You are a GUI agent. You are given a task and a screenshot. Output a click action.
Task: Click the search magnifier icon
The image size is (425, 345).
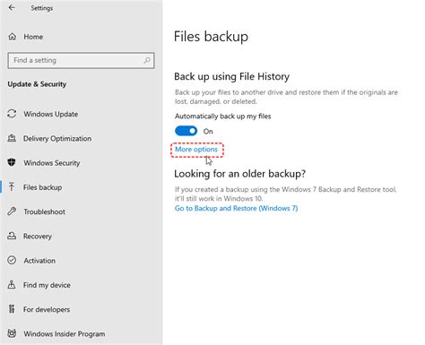tap(147, 60)
